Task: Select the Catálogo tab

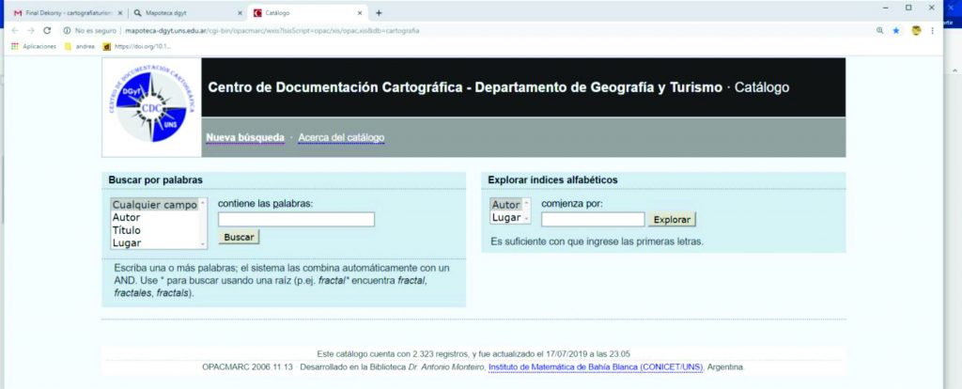Action: click(x=307, y=12)
